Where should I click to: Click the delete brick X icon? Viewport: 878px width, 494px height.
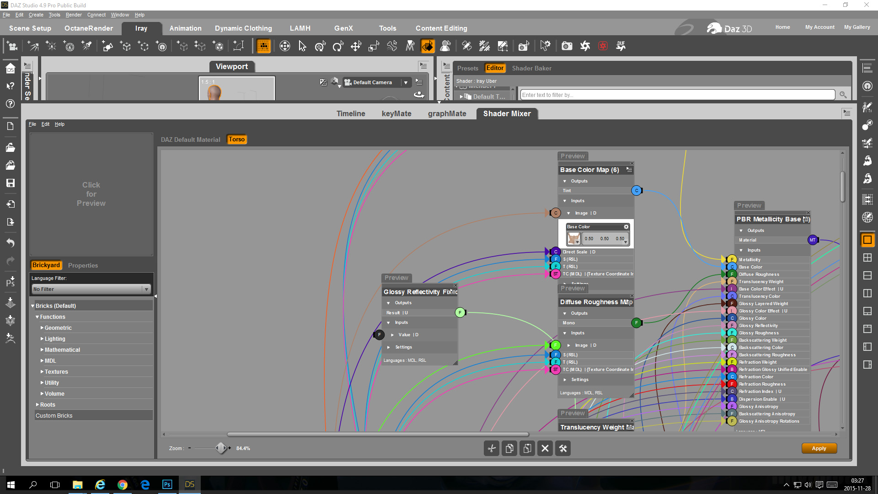[545, 448]
